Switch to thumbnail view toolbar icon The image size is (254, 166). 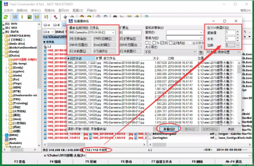(30, 17)
